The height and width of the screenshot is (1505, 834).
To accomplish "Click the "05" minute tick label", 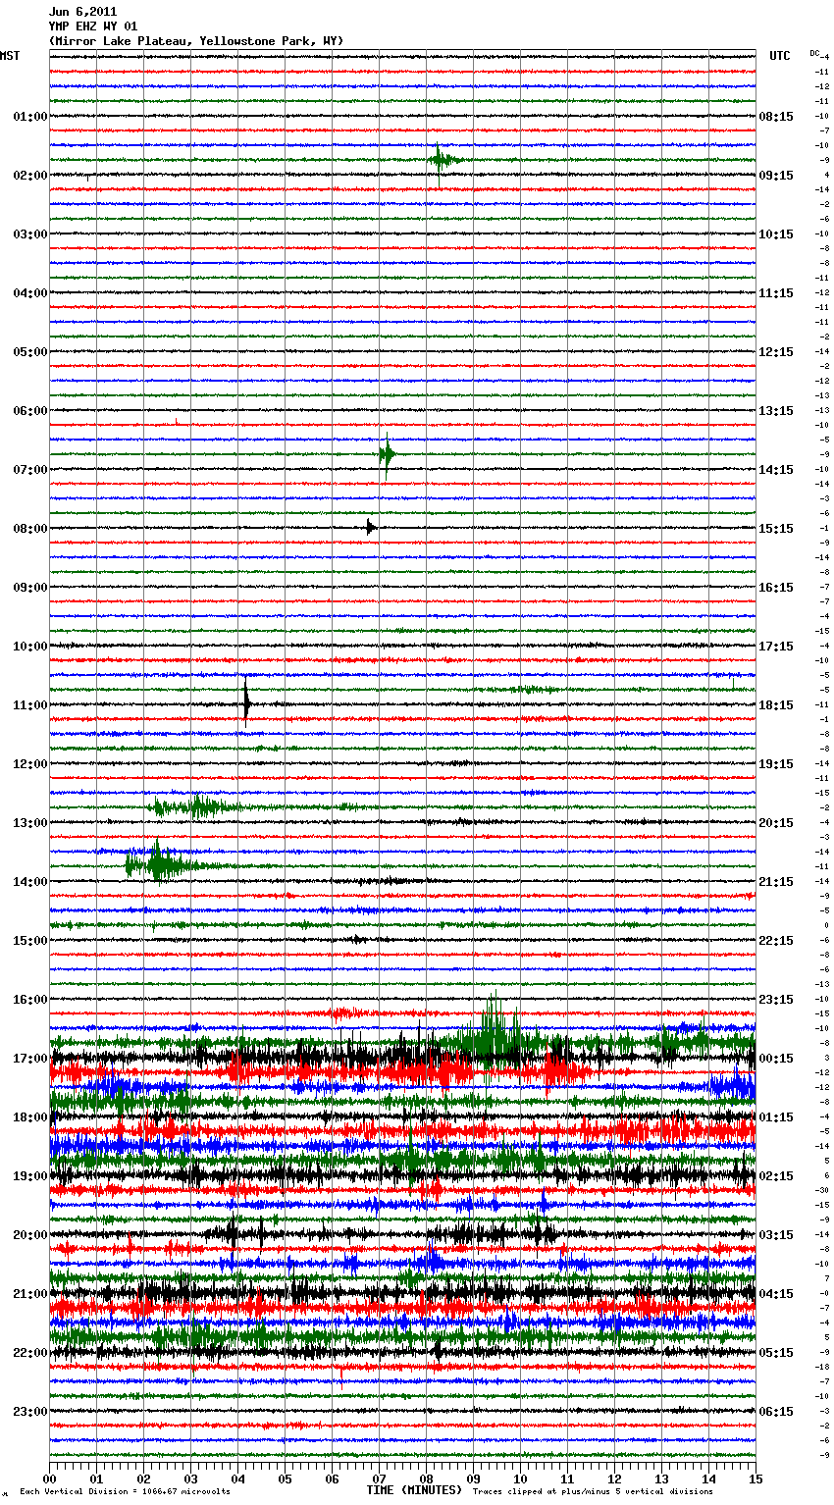I will point(285,1479).
